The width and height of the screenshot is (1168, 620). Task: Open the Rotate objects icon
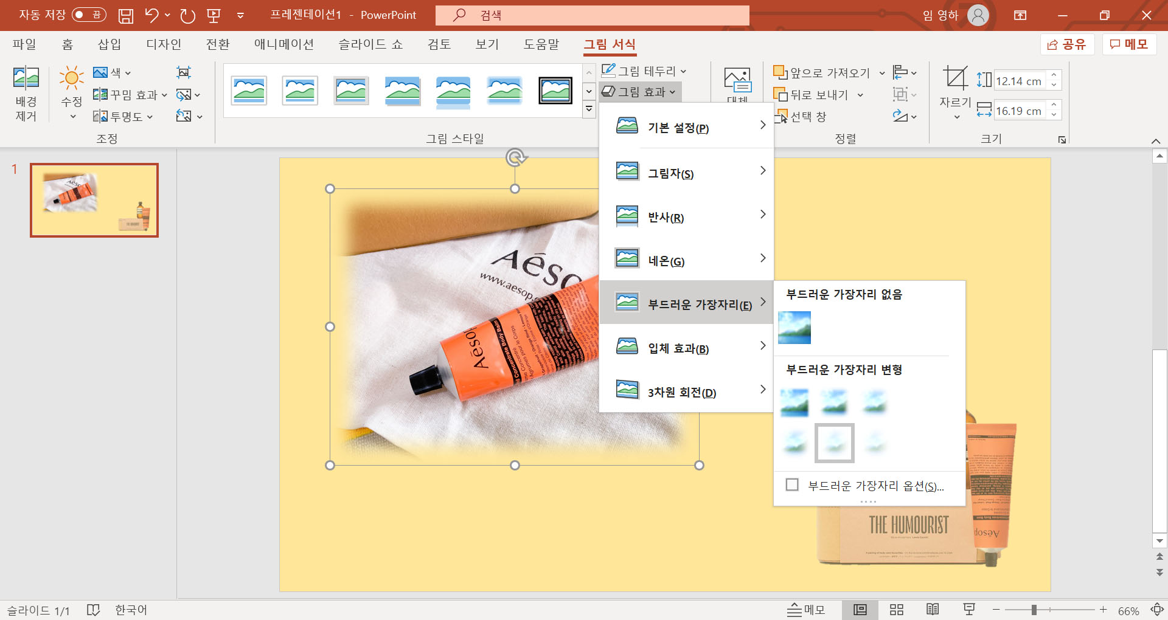(x=905, y=115)
